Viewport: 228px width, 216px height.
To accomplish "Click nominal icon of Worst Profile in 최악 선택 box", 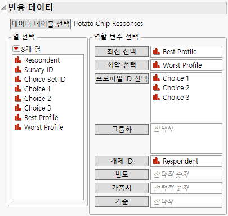I will (157, 65).
